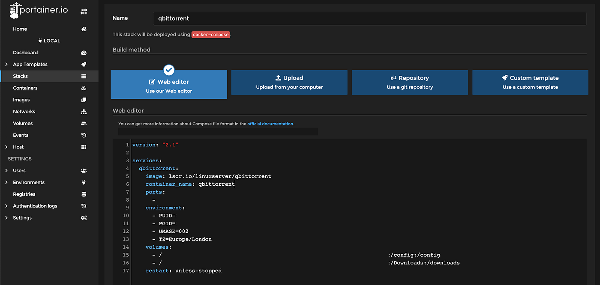Click the stack Name input field
This screenshot has width=600, height=285.
[x=370, y=18]
